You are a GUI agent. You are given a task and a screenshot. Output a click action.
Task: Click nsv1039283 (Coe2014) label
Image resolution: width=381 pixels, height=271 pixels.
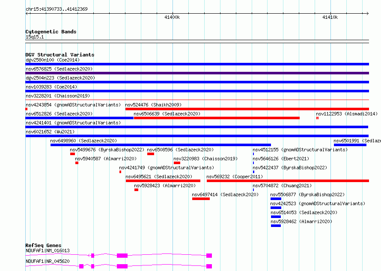pyautogui.click(x=51, y=87)
